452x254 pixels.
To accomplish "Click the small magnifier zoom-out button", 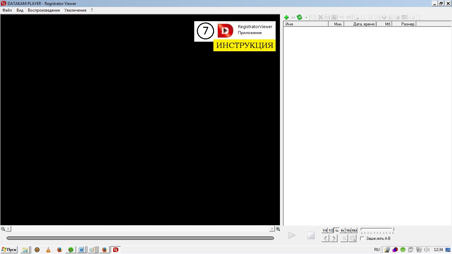I will (x=344, y=238).
